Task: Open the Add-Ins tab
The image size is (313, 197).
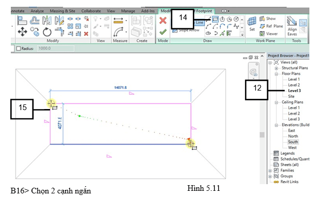Action: click(x=147, y=11)
